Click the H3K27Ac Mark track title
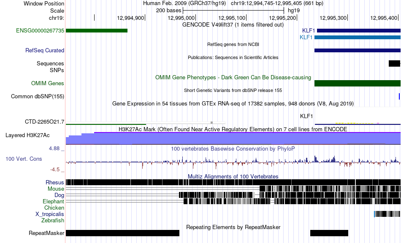 tap(233, 129)
